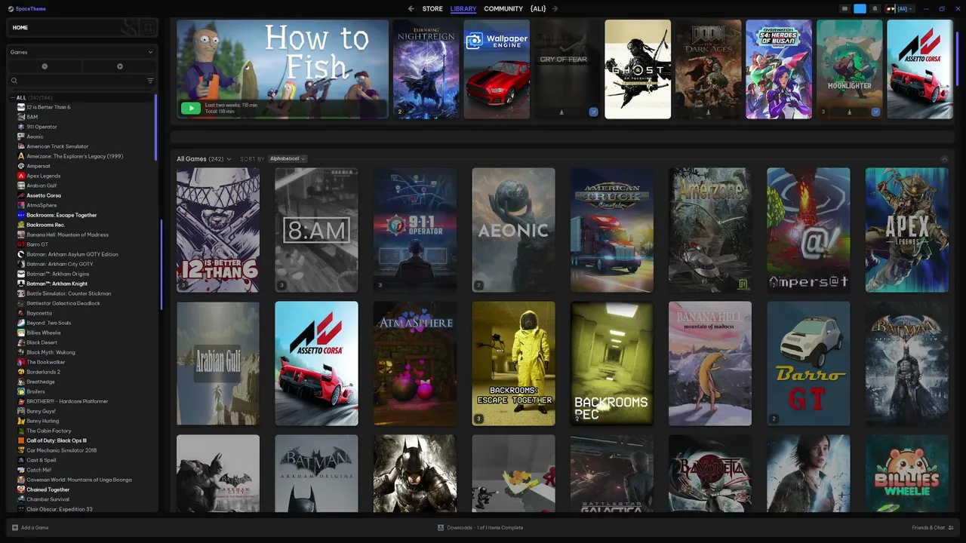Click the Barro GT icon in sidebar list
The image size is (966, 543).
click(x=21, y=244)
